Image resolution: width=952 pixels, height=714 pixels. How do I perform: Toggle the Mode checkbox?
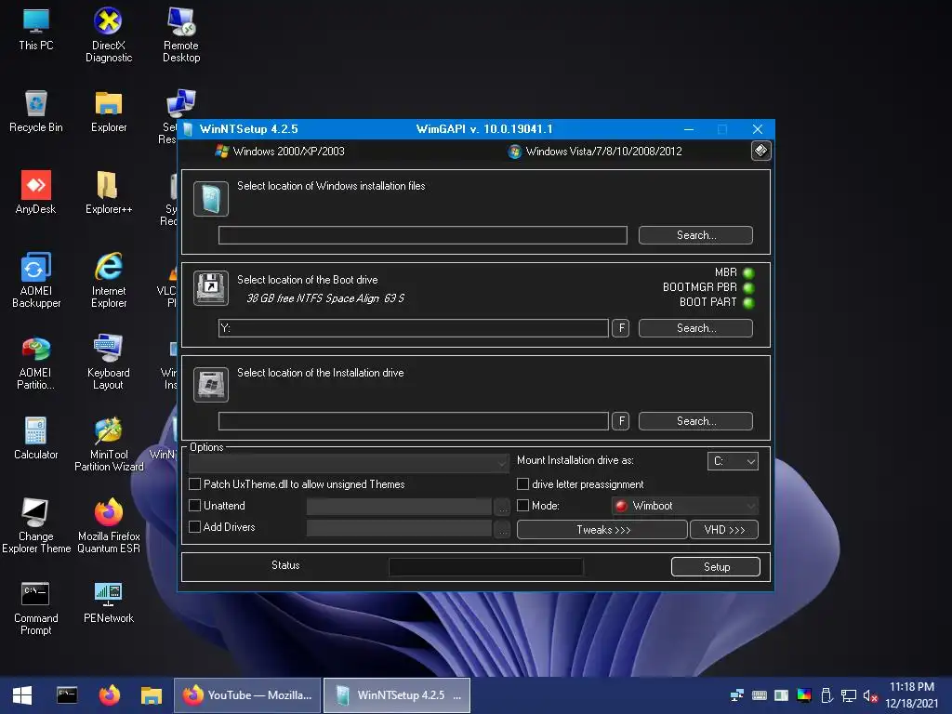click(522, 505)
